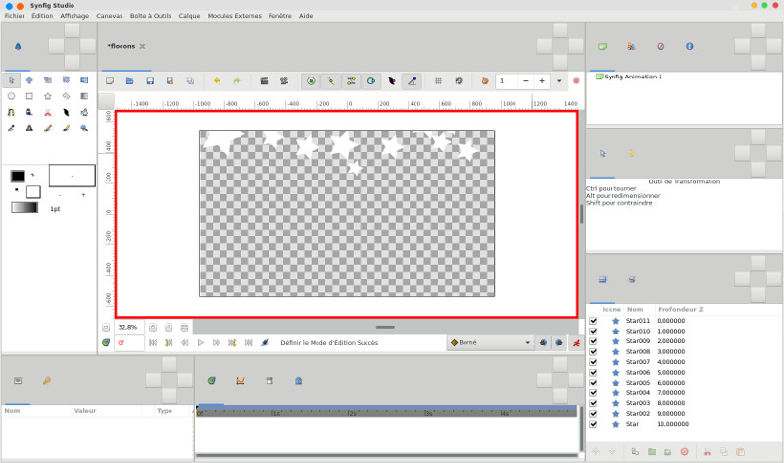
Task: Open the render settings clapperboard icon
Action: [x=264, y=80]
